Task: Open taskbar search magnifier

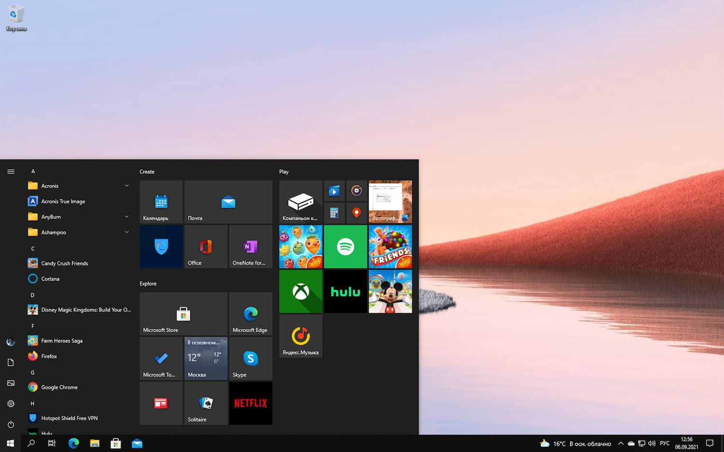Action: click(31, 443)
